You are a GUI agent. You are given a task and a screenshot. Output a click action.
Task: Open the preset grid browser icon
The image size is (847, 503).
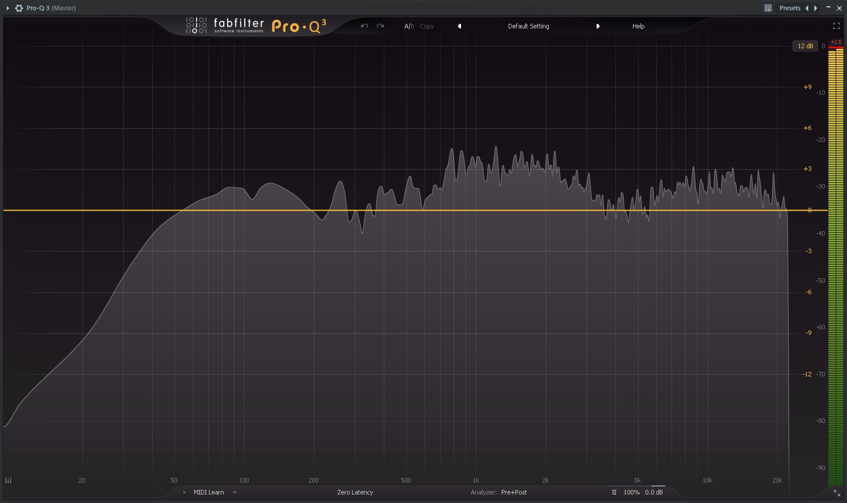(768, 8)
